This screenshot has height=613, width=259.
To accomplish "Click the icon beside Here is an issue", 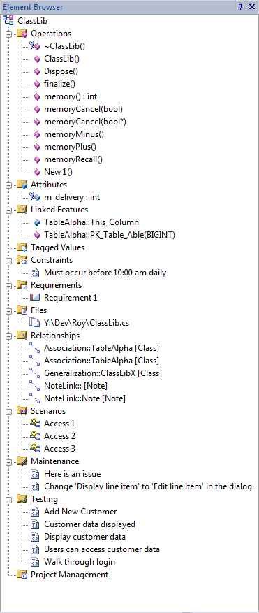I will [x=36, y=474].
